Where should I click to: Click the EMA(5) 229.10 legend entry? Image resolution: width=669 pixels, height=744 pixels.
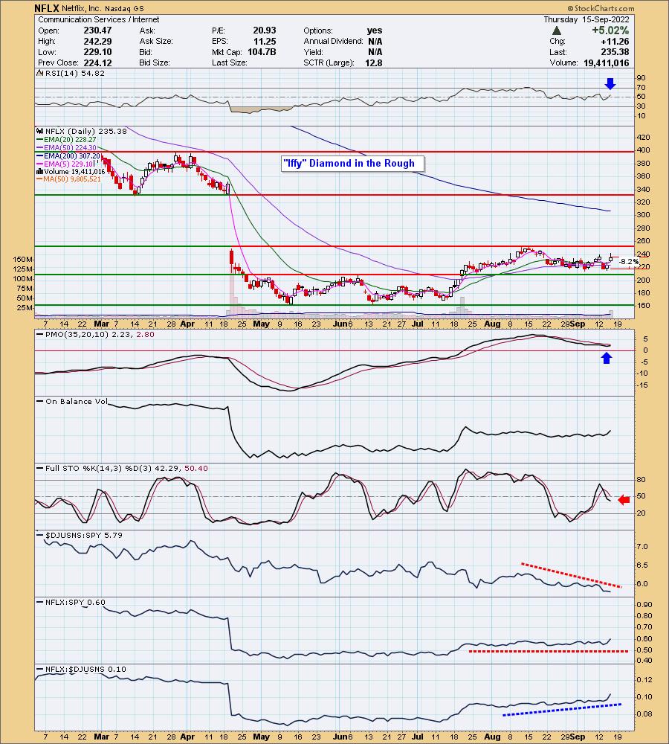pos(65,164)
